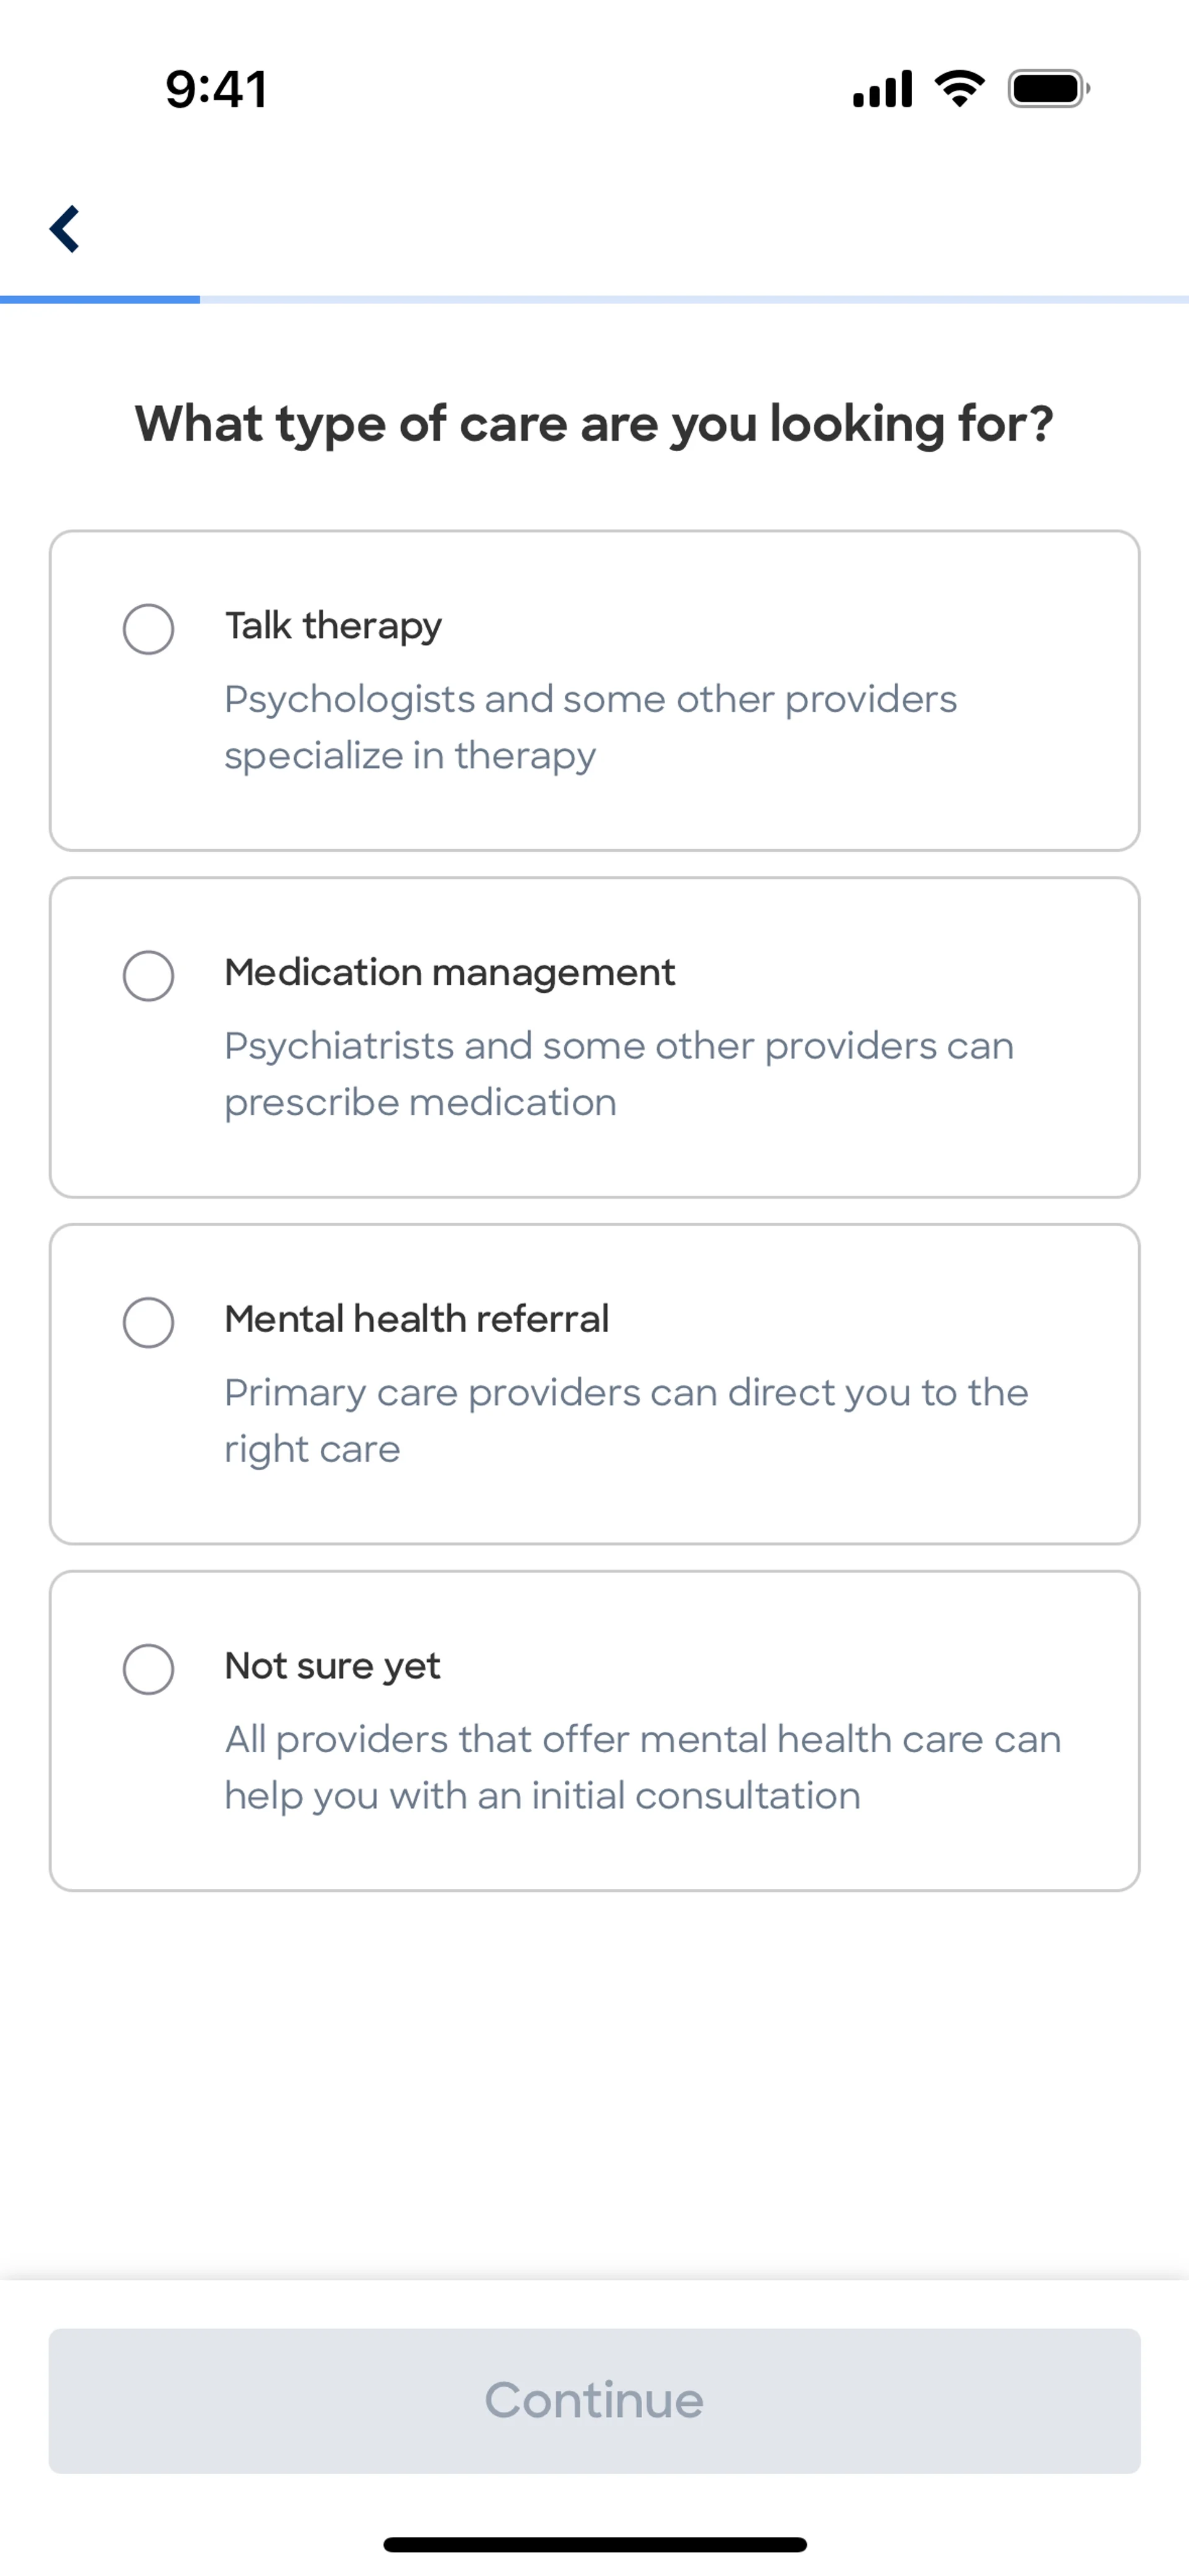Select the Not sure yet radio circle
Screen dimensions: 1189x2576
148,1669
